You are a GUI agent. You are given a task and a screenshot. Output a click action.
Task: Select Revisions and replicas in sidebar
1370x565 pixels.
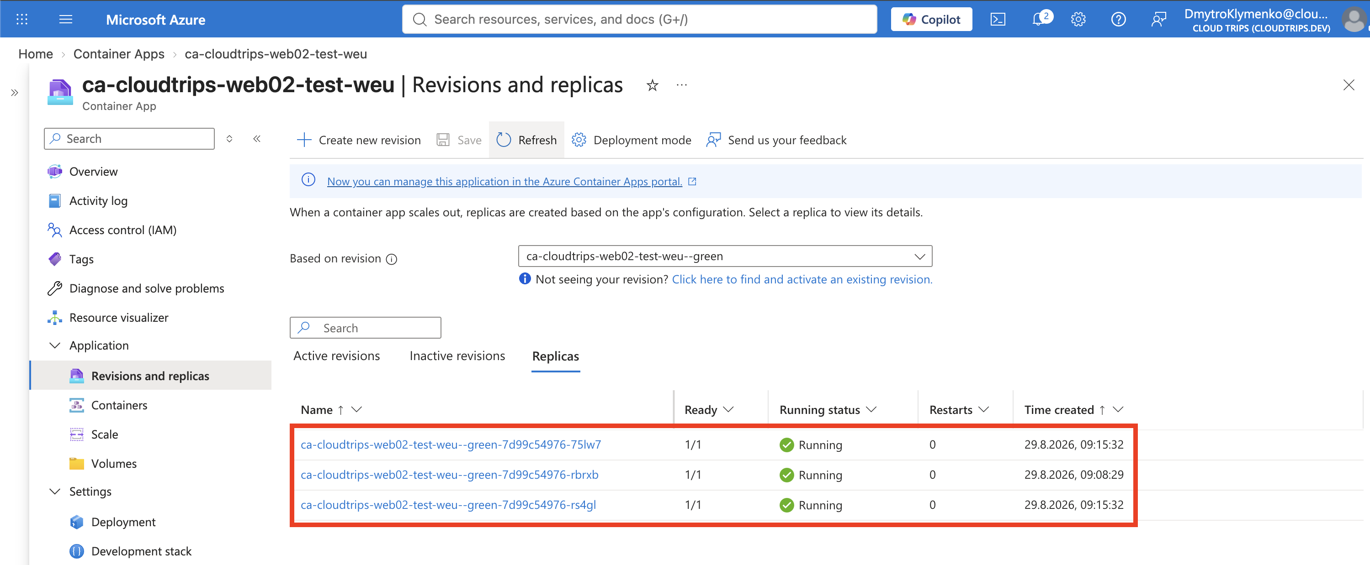pos(151,376)
